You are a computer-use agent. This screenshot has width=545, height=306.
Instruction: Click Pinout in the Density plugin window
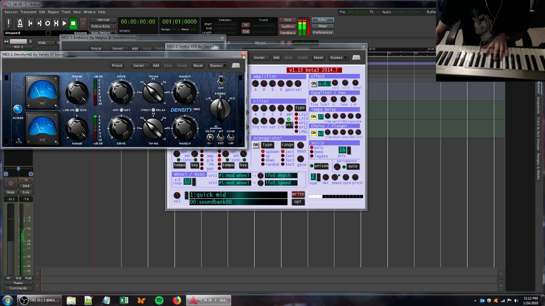click(117, 65)
